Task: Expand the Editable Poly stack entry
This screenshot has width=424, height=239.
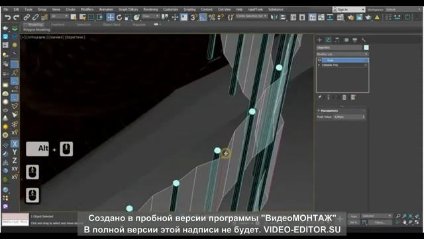Action: tap(319, 65)
